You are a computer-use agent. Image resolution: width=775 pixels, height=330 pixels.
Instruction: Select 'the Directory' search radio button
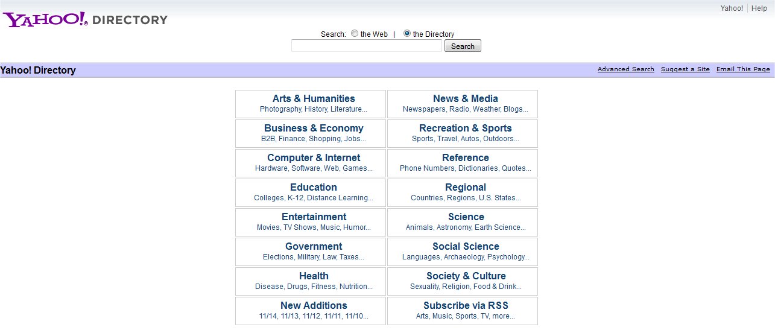[x=407, y=34]
